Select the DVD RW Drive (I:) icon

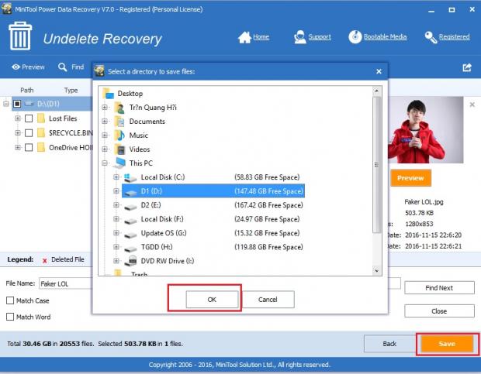[130, 261]
